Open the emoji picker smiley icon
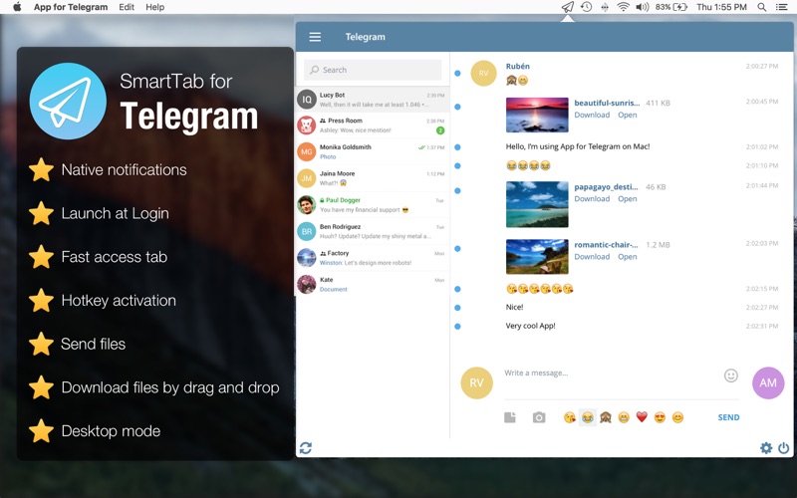797x498 pixels. 731,375
